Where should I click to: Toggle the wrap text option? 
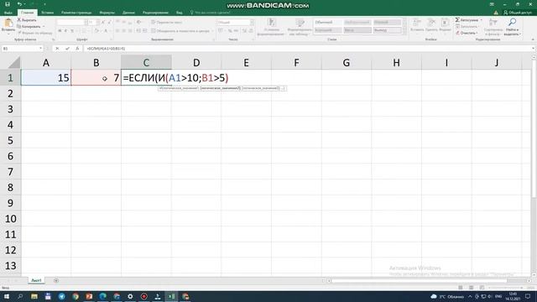[166, 23]
